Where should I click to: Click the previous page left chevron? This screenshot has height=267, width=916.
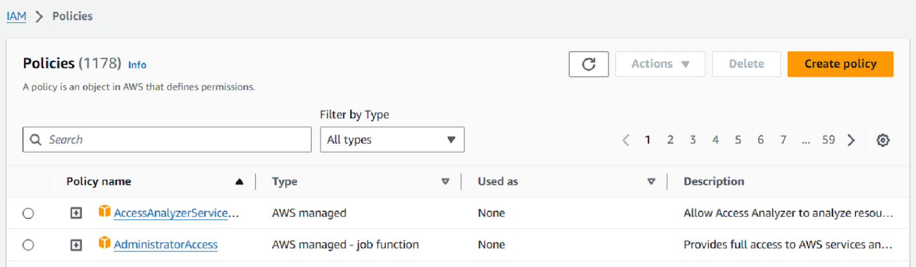click(626, 140)
